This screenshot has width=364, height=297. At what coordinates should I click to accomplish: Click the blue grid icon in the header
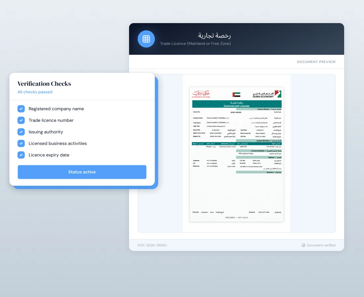[146, 39]
